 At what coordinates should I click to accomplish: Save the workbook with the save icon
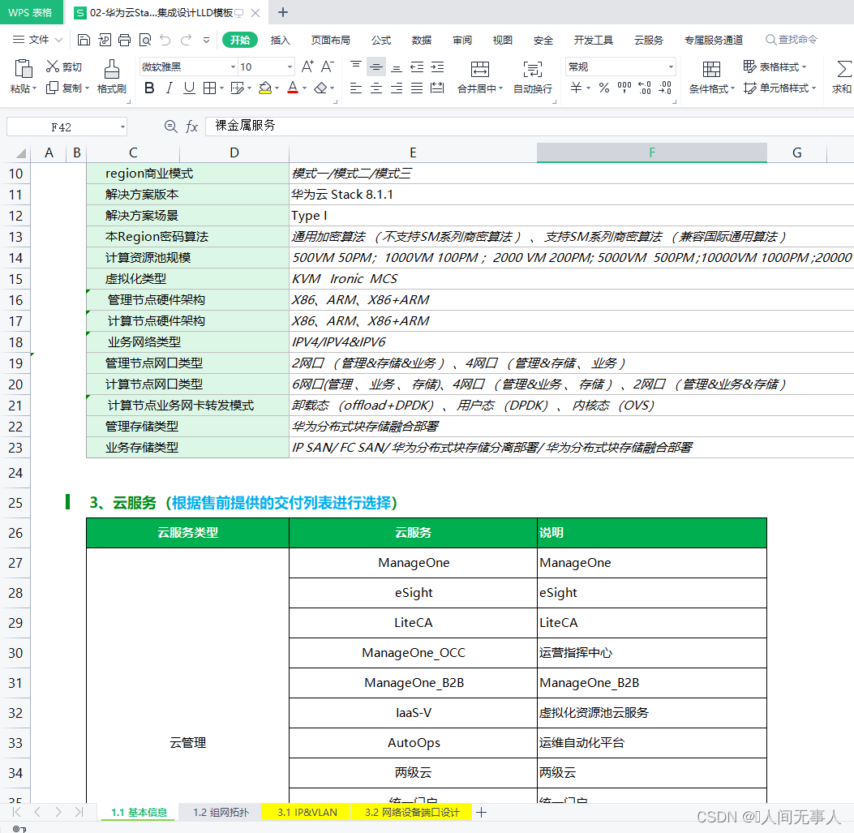[x=84, y=40]
